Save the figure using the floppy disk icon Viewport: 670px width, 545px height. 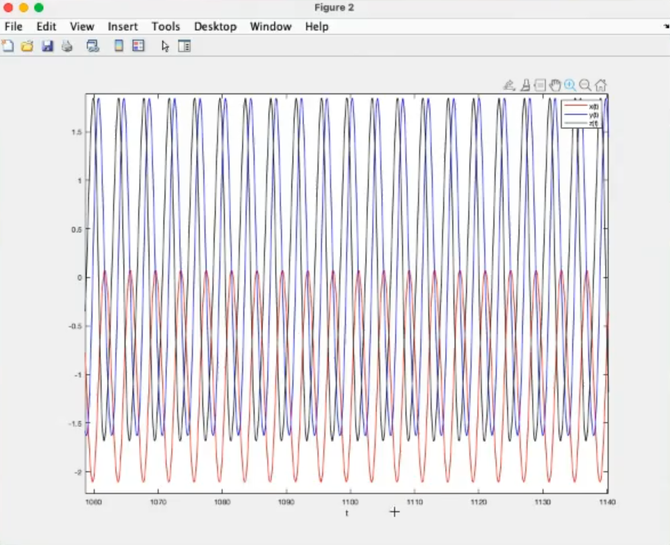[47, 46]
